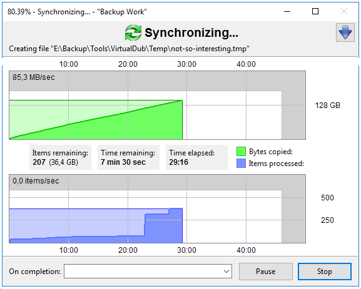The width and height of the screenshot is (361, 289).
Task: Click the Synchronizing... heading text
Action: (x=191, y=33)
